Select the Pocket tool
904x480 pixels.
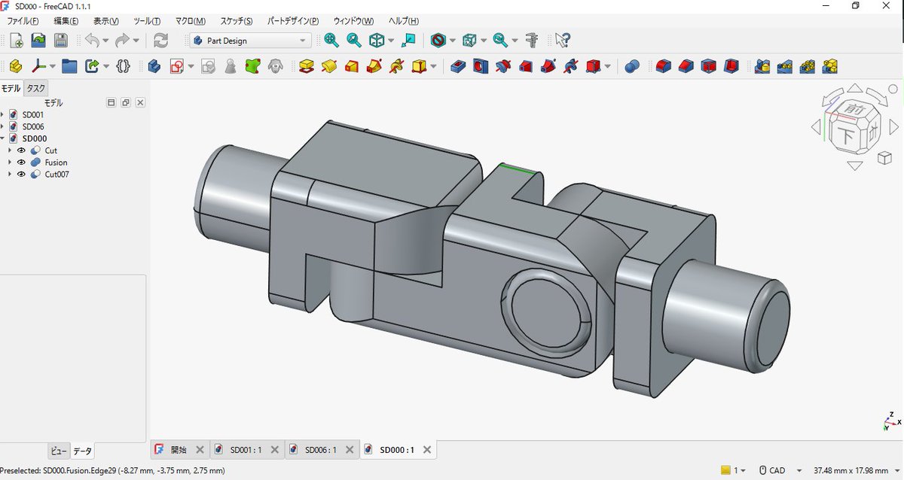(457, 66)
